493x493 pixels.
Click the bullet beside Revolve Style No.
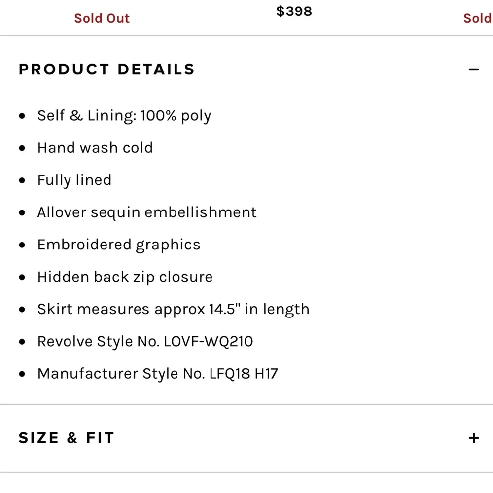pos(22,342)
